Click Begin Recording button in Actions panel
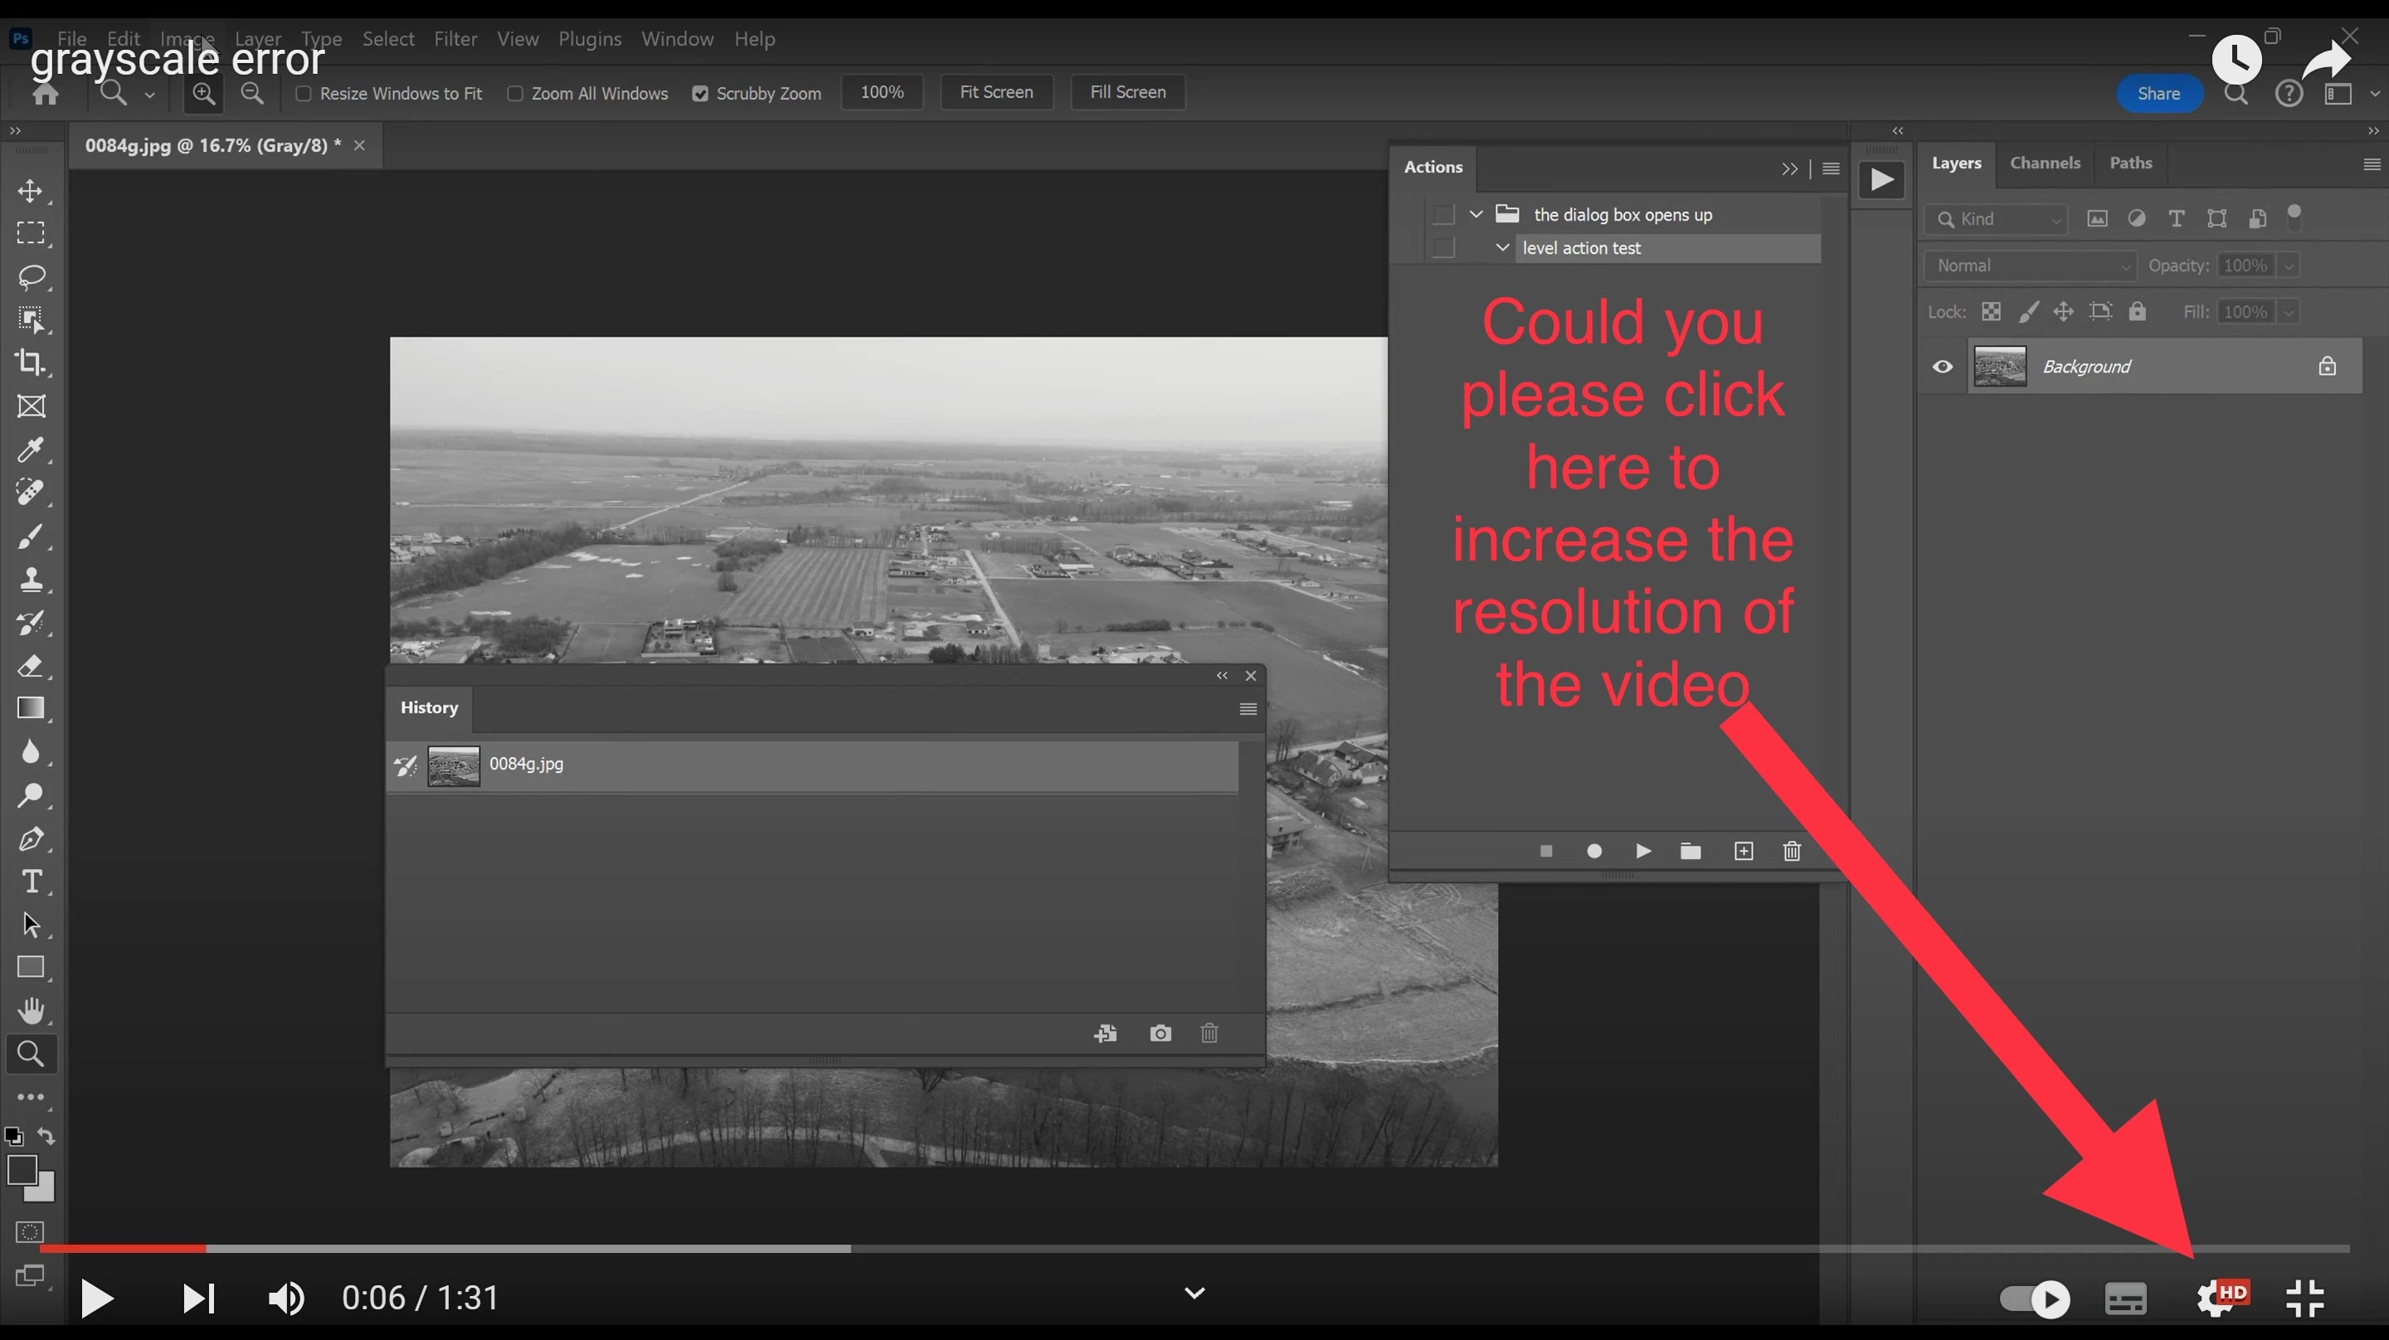Image resolution: width=2389 pixels, height=1340 pixels. click(x=1594, y=852)
